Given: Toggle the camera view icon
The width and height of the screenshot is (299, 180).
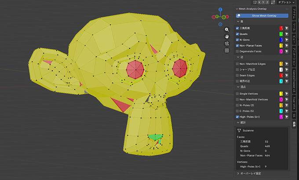Looking at the screenshot, I should (x=227, y=43).
